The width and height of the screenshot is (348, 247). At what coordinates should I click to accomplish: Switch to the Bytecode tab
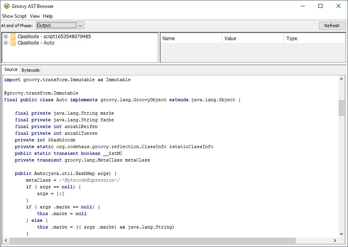point(30,70)
